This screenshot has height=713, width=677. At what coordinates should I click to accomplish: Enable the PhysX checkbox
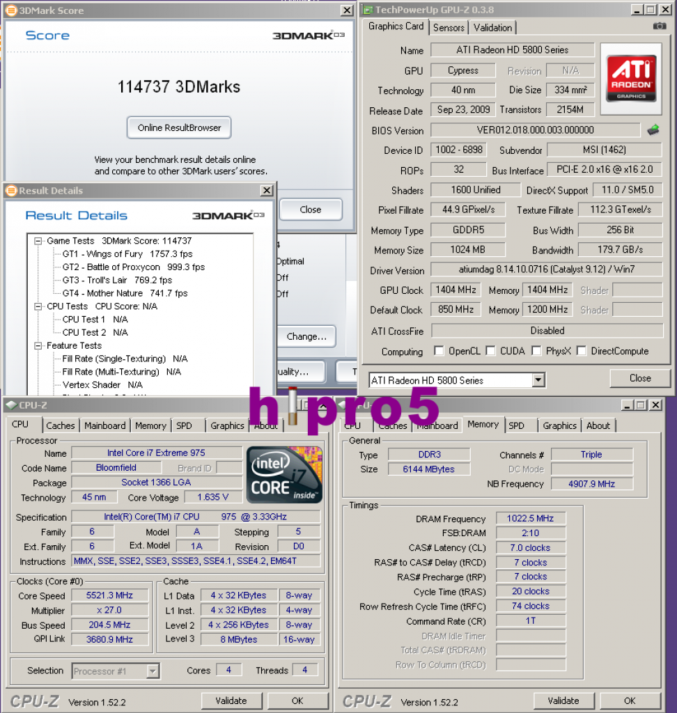[x=536, y=351]
